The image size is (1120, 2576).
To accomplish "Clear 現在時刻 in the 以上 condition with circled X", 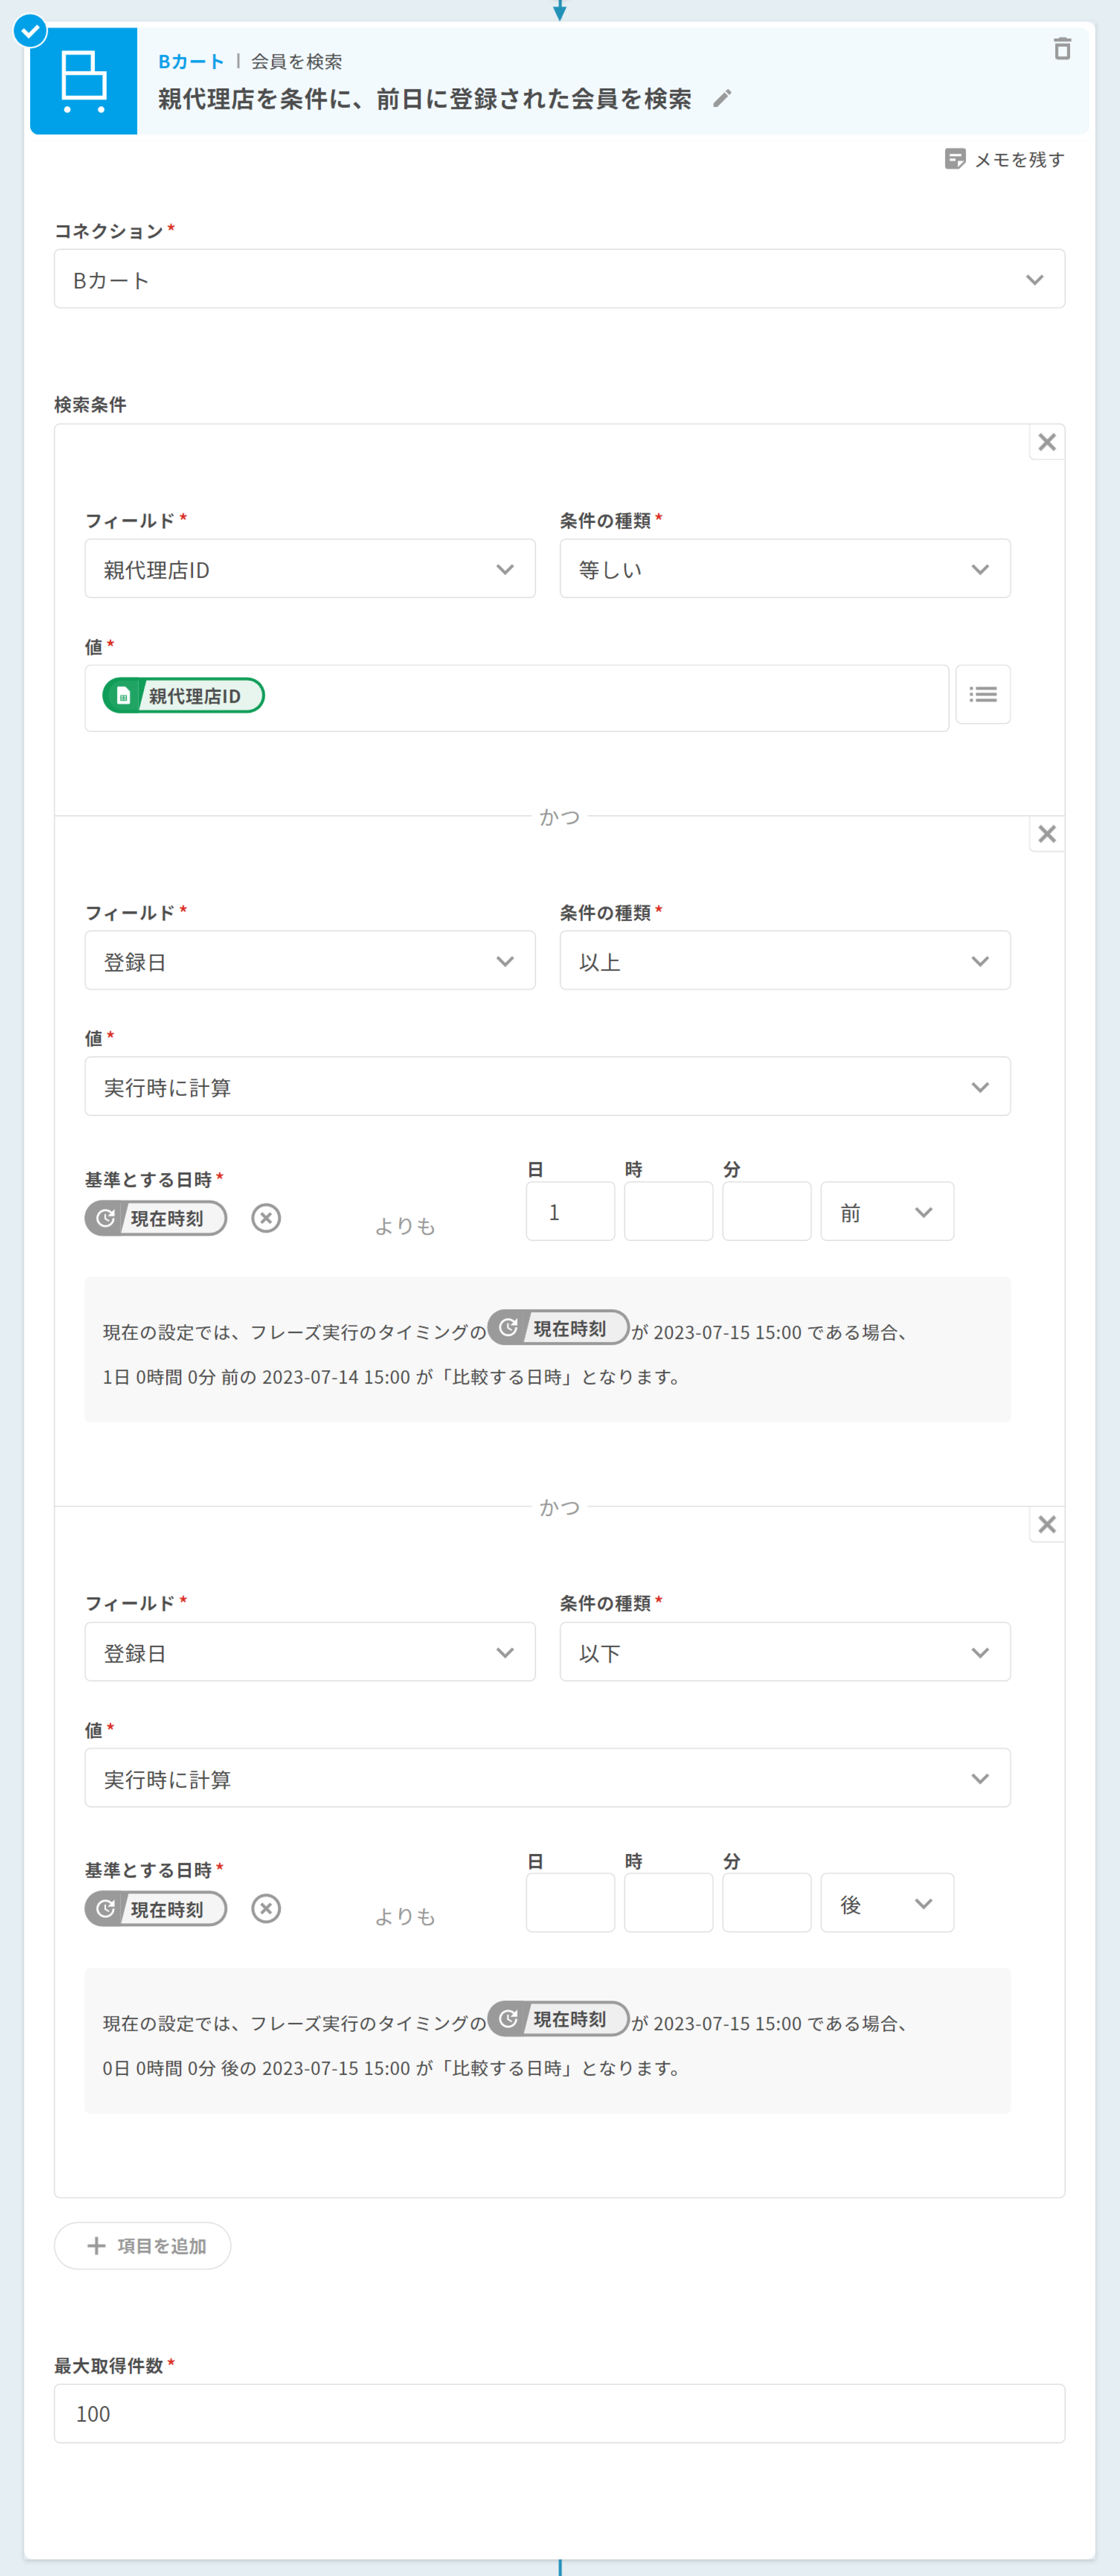I will [265, 1218].
